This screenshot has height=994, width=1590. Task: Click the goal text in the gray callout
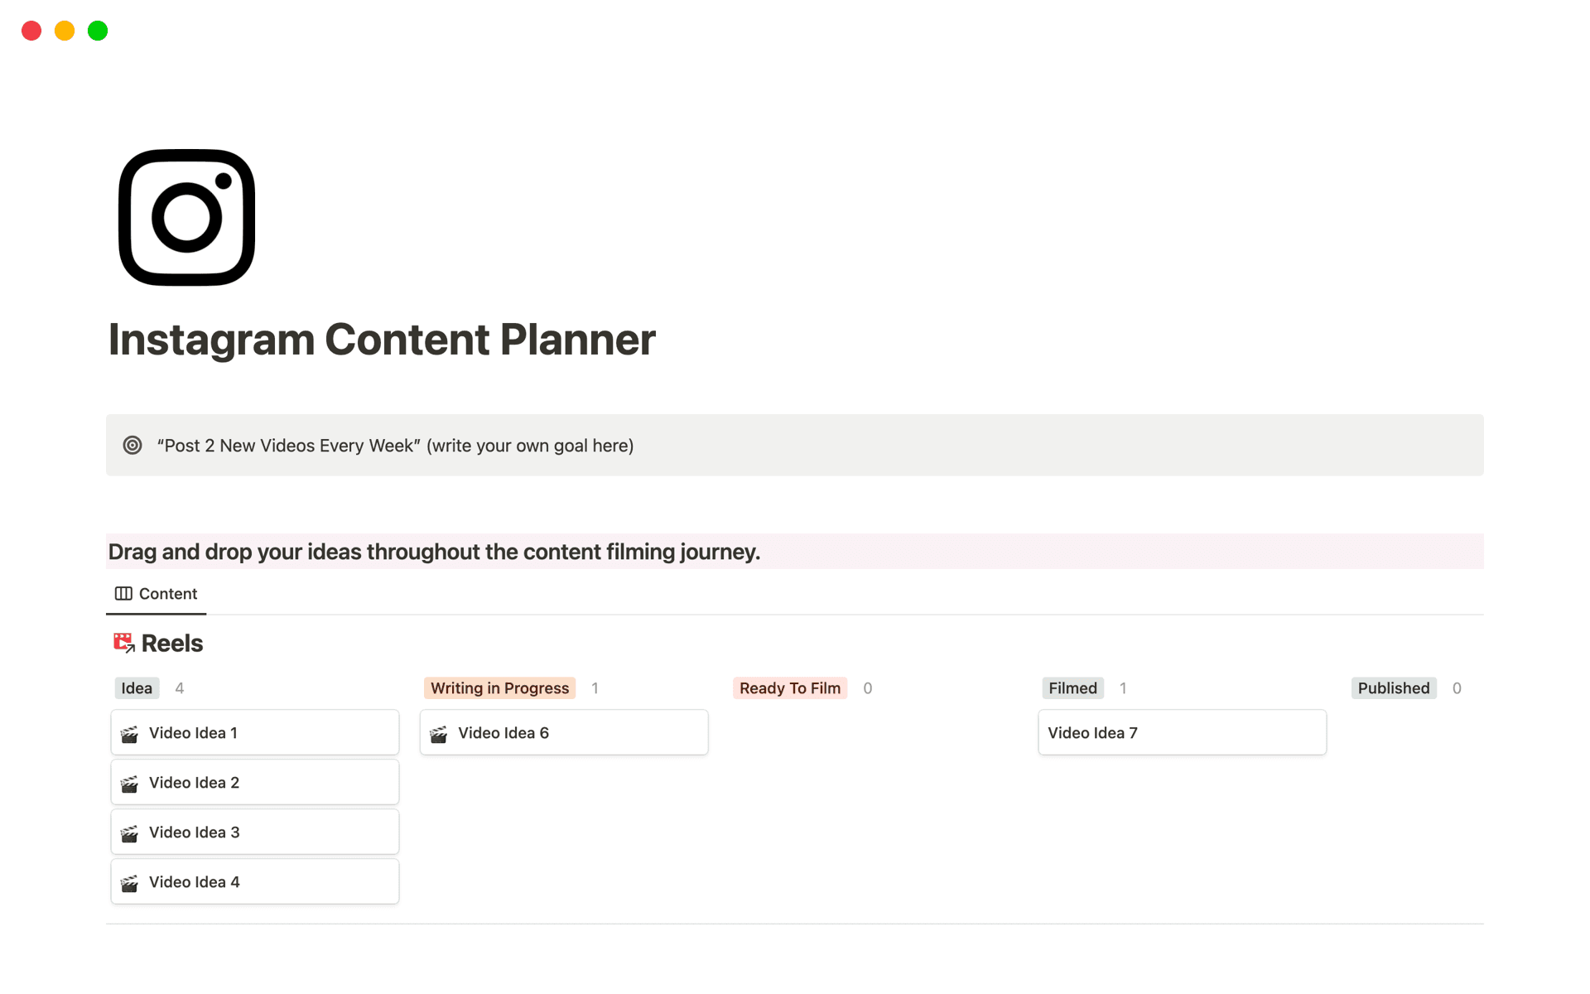click(x=394, y=445)
